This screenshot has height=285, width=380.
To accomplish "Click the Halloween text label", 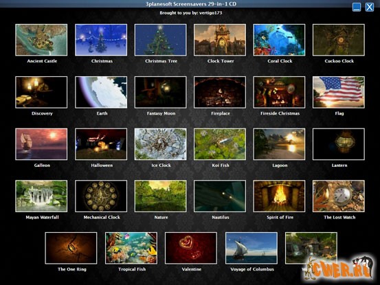I will tap(102, 166).
